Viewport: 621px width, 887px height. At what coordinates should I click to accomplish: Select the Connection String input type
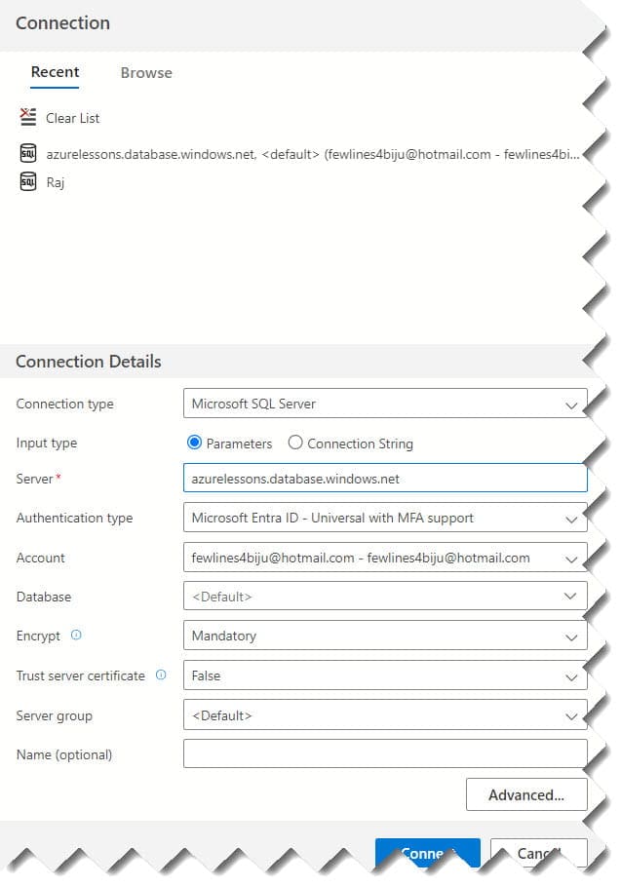(x=294, y=443)
